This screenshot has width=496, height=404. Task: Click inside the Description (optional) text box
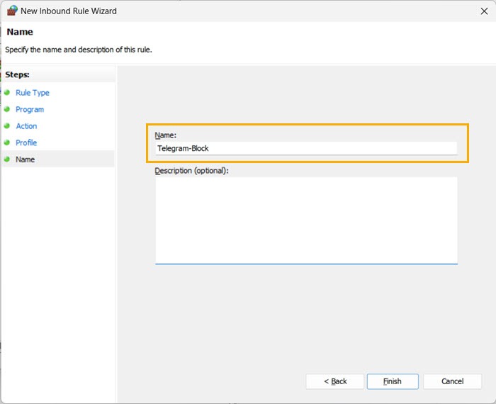(306, 220)
